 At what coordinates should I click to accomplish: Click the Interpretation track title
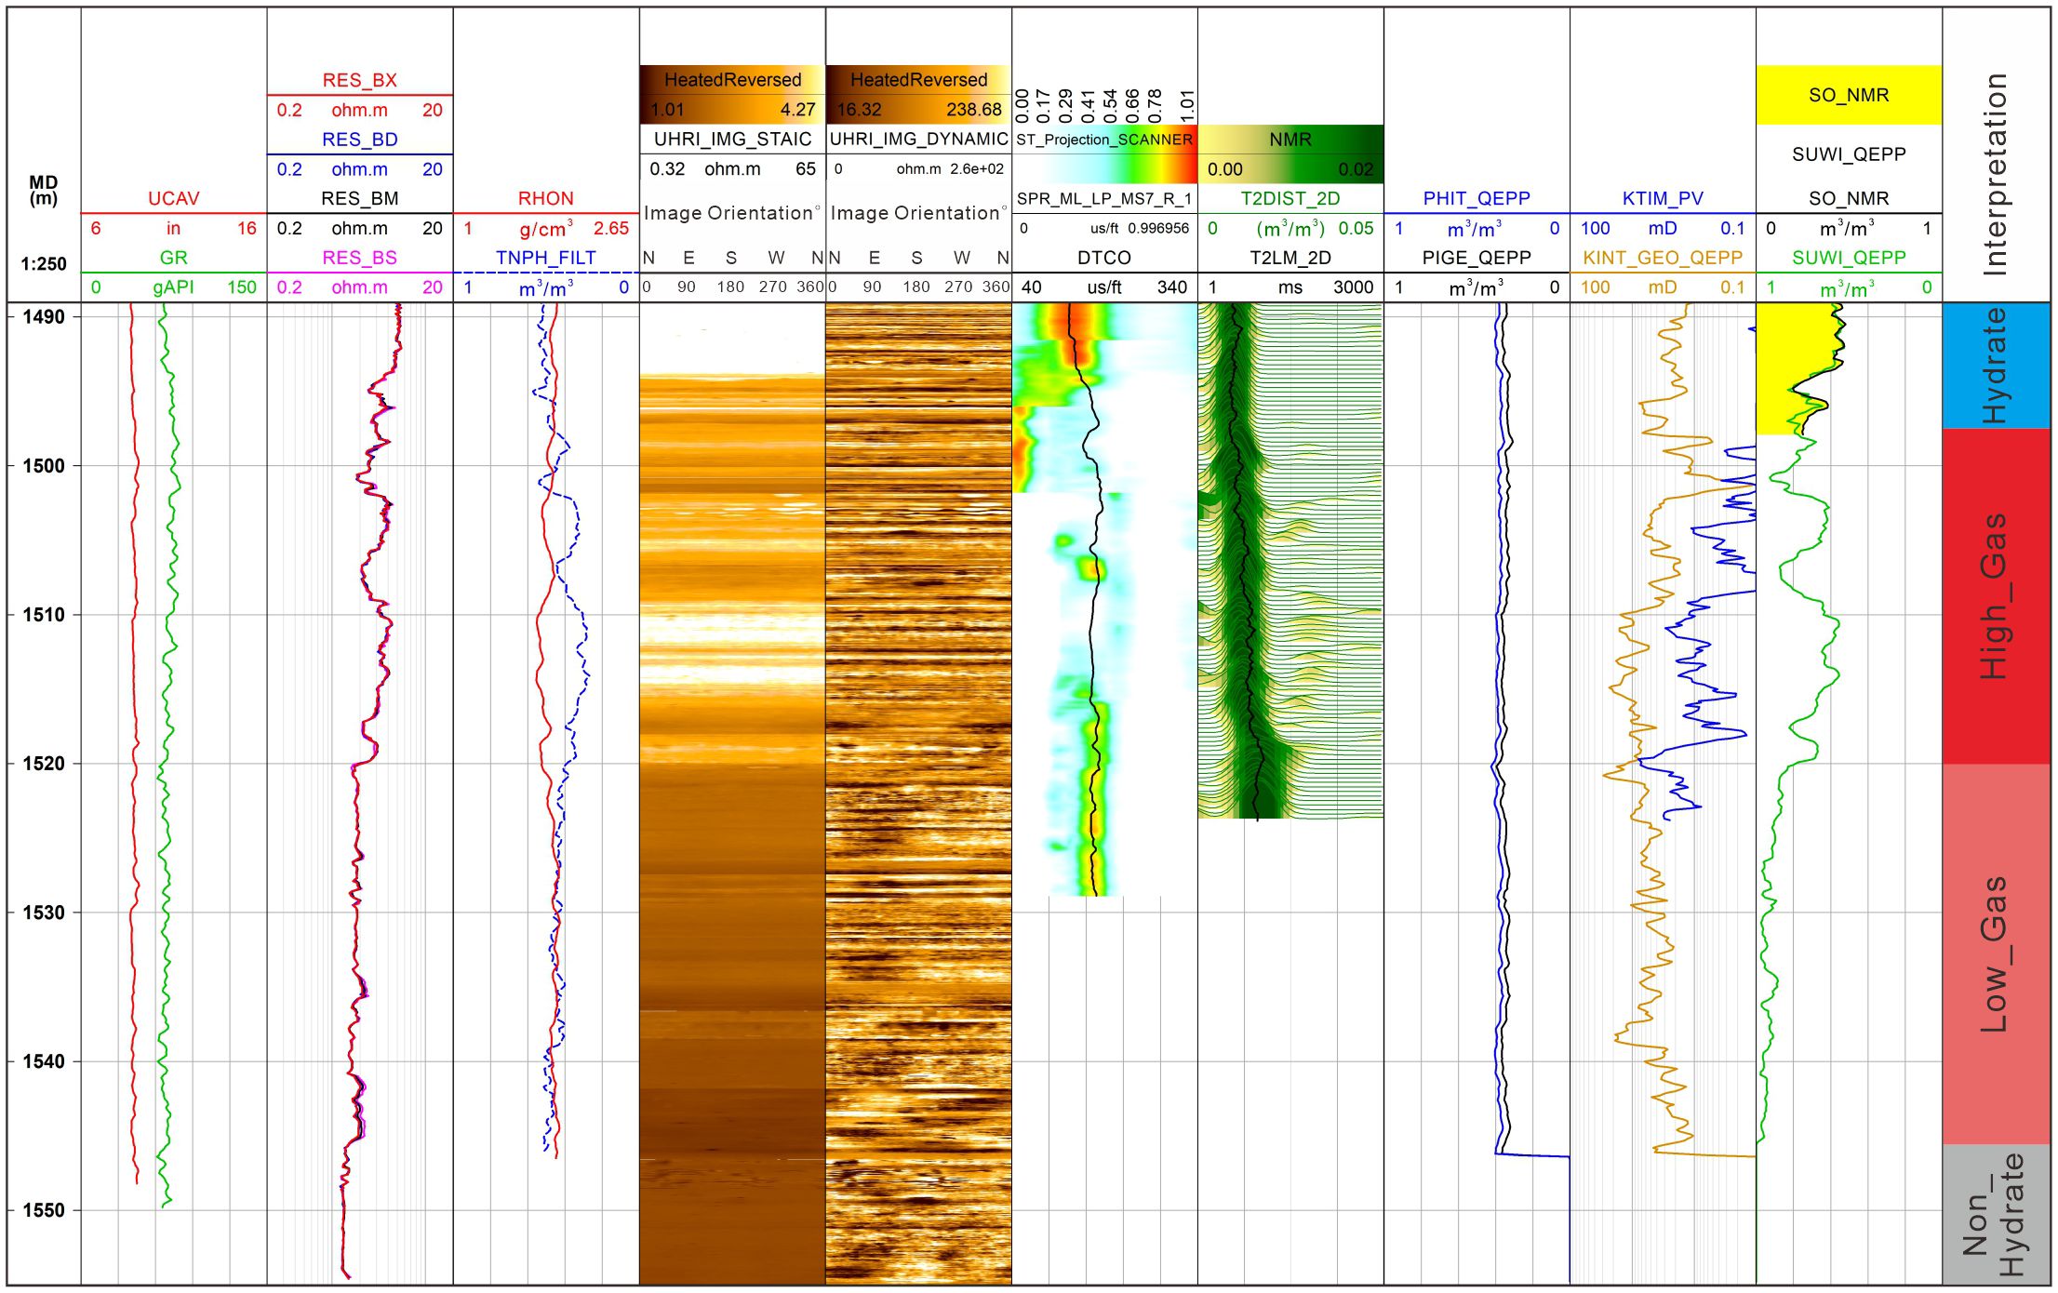1996,174
